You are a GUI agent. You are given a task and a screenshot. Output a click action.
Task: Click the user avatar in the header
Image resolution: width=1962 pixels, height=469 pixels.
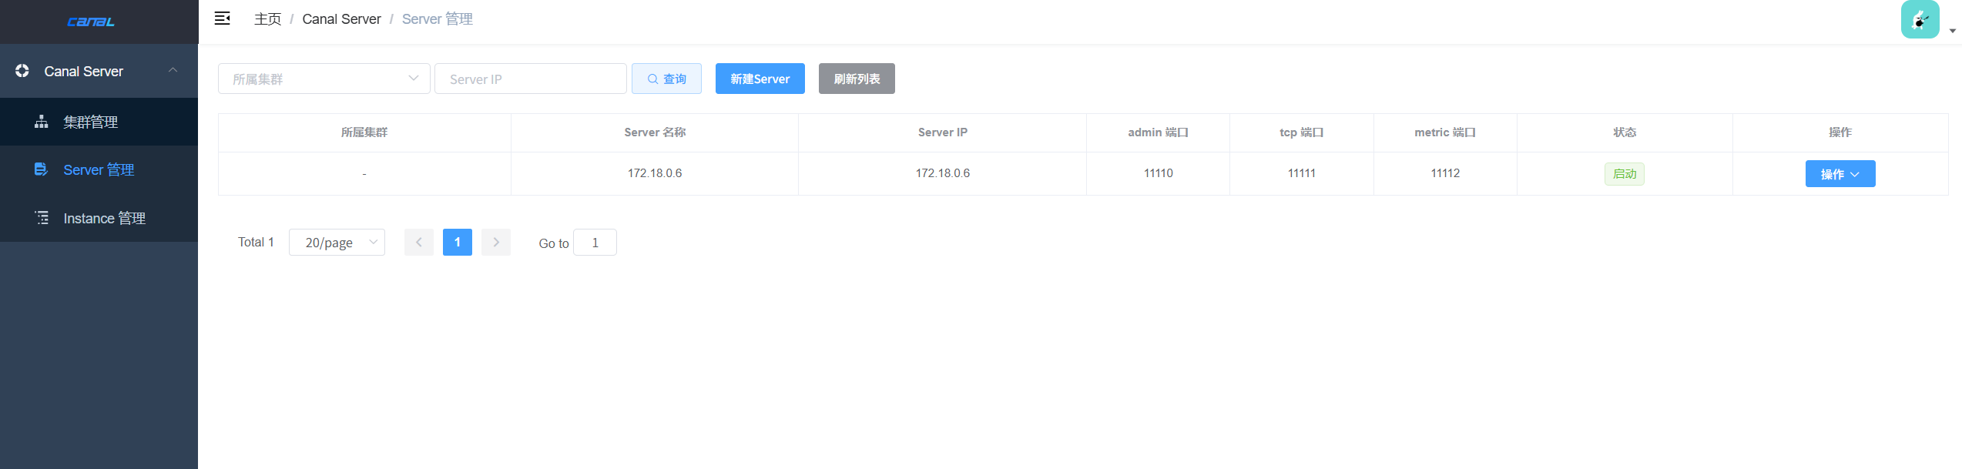coord(1920,19)
